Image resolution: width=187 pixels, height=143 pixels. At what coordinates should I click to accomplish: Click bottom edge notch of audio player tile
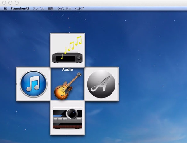click(x=67, y=135)
